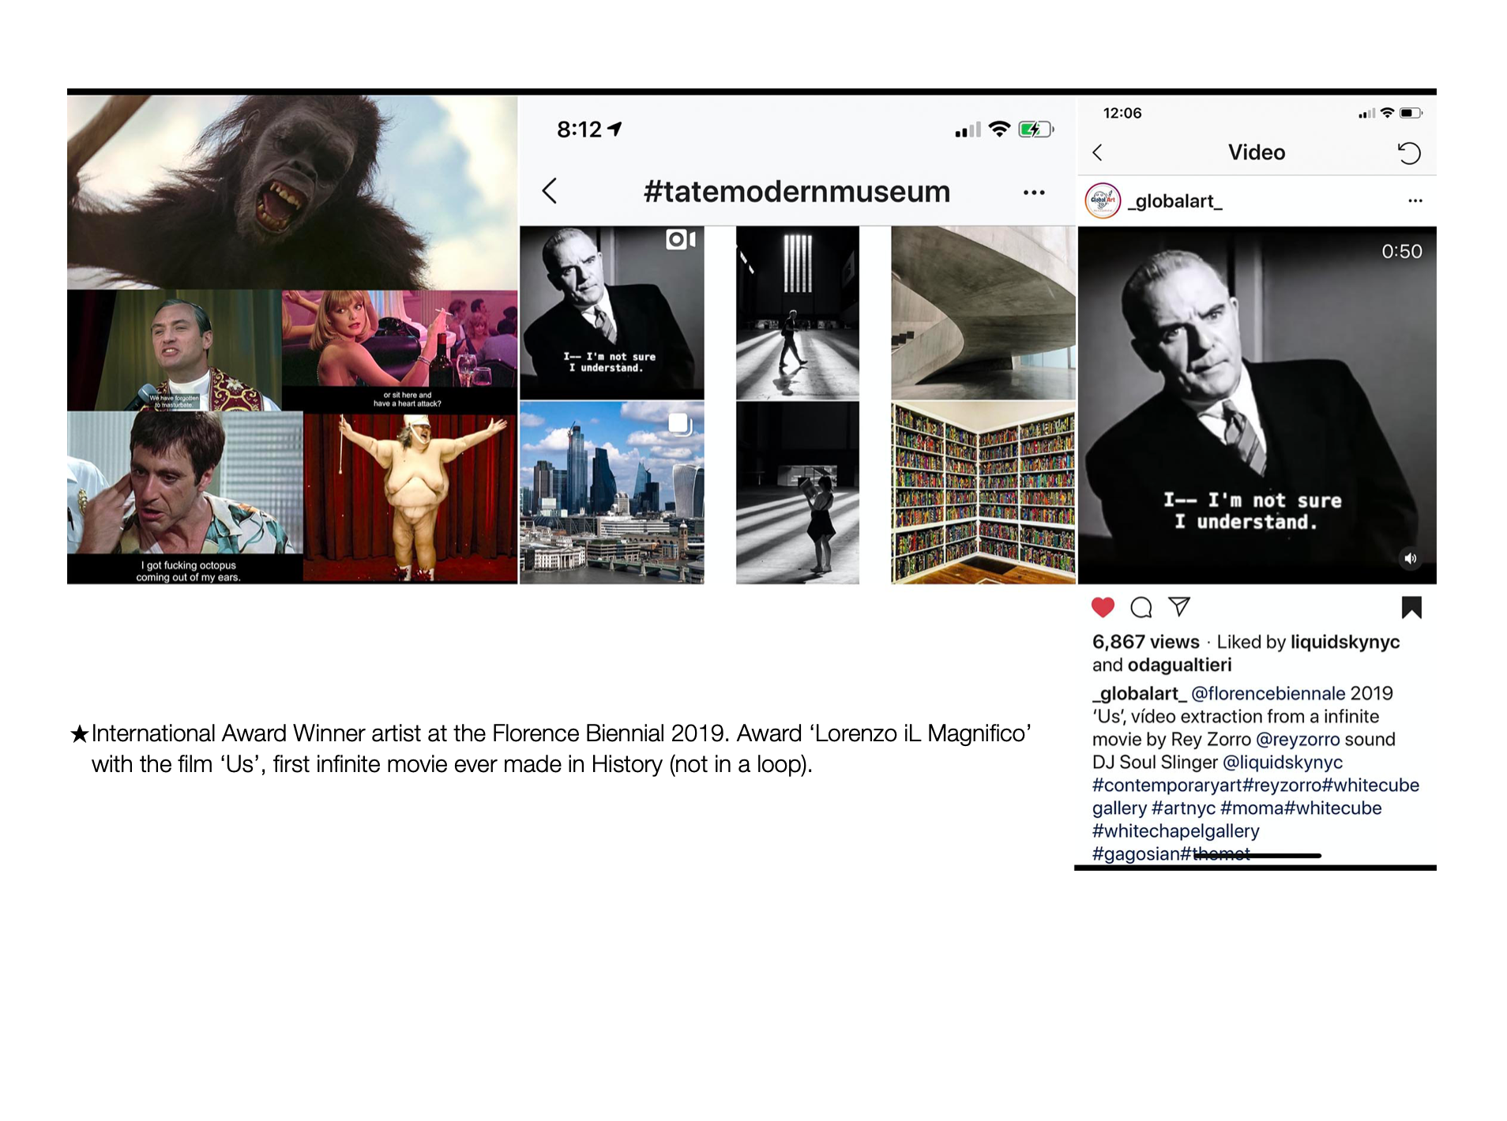
Task: Tap the Wi-Fi icon in the 8:12 status bar
Action: point(1000,129)
